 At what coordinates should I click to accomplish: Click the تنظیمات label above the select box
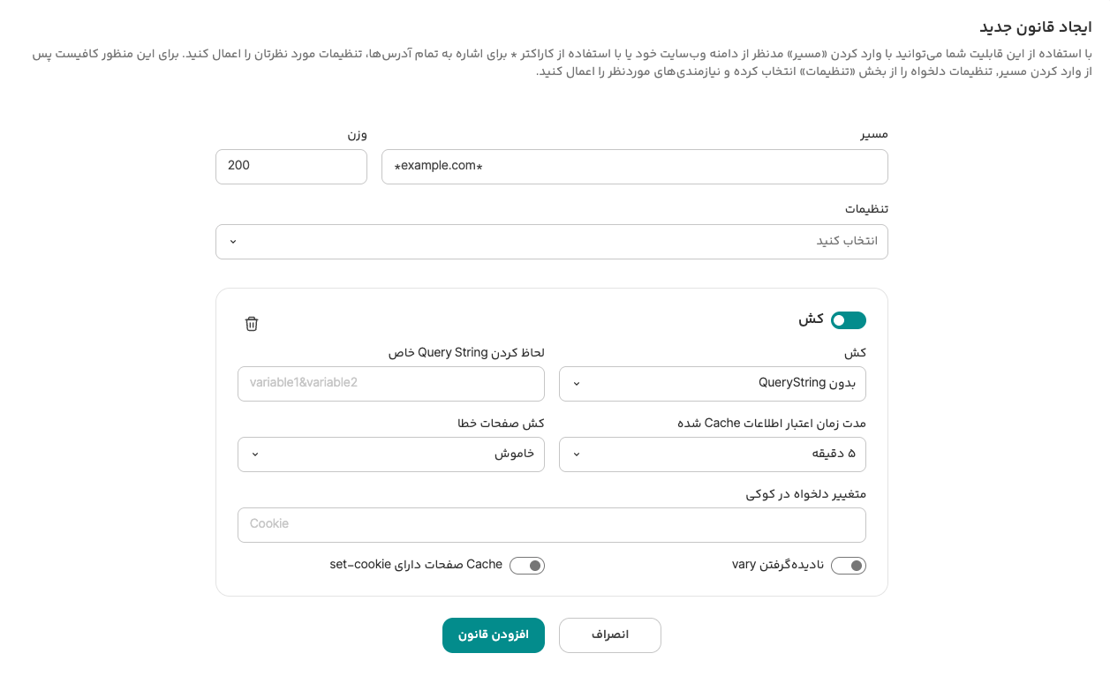coord(866,209)
